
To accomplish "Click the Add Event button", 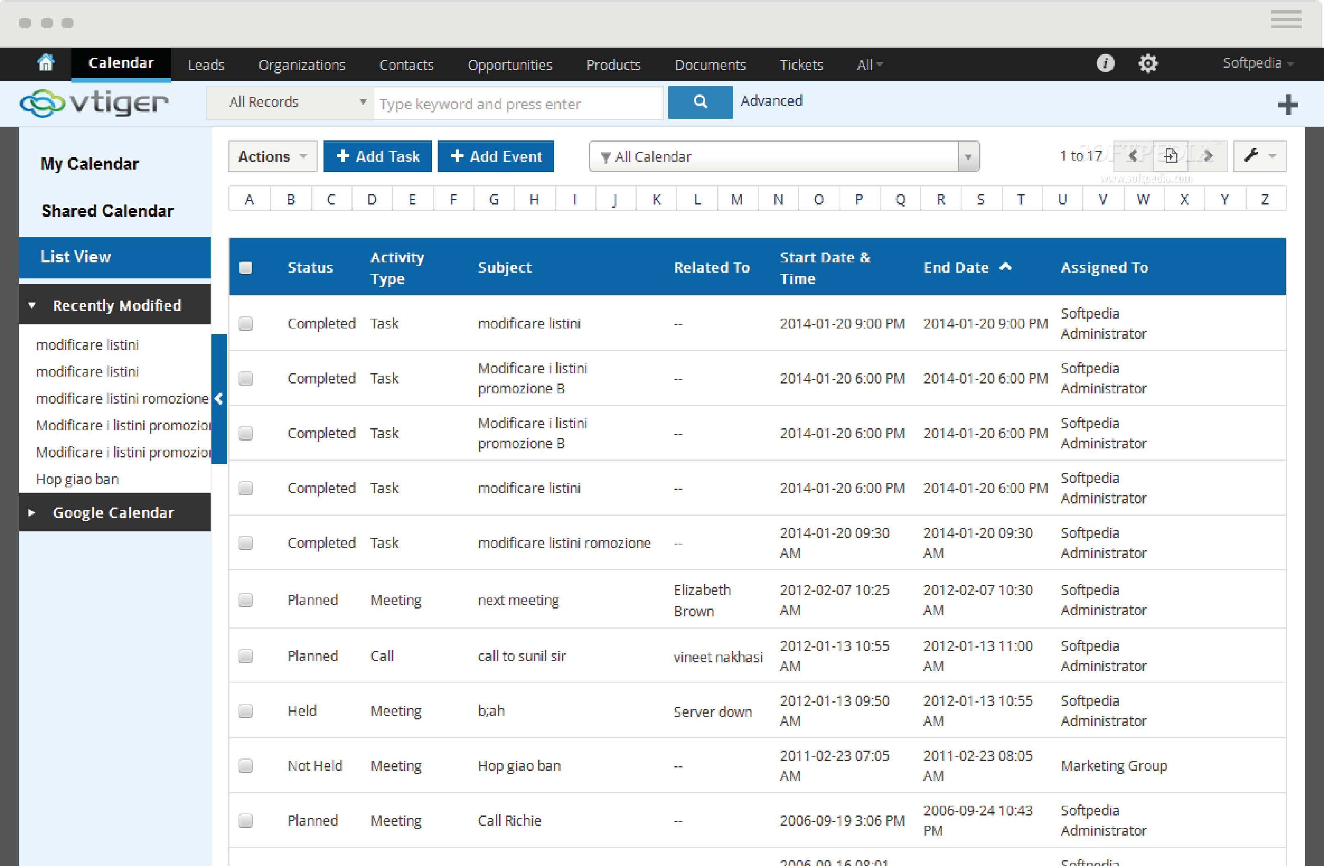I will pos(495,156).
